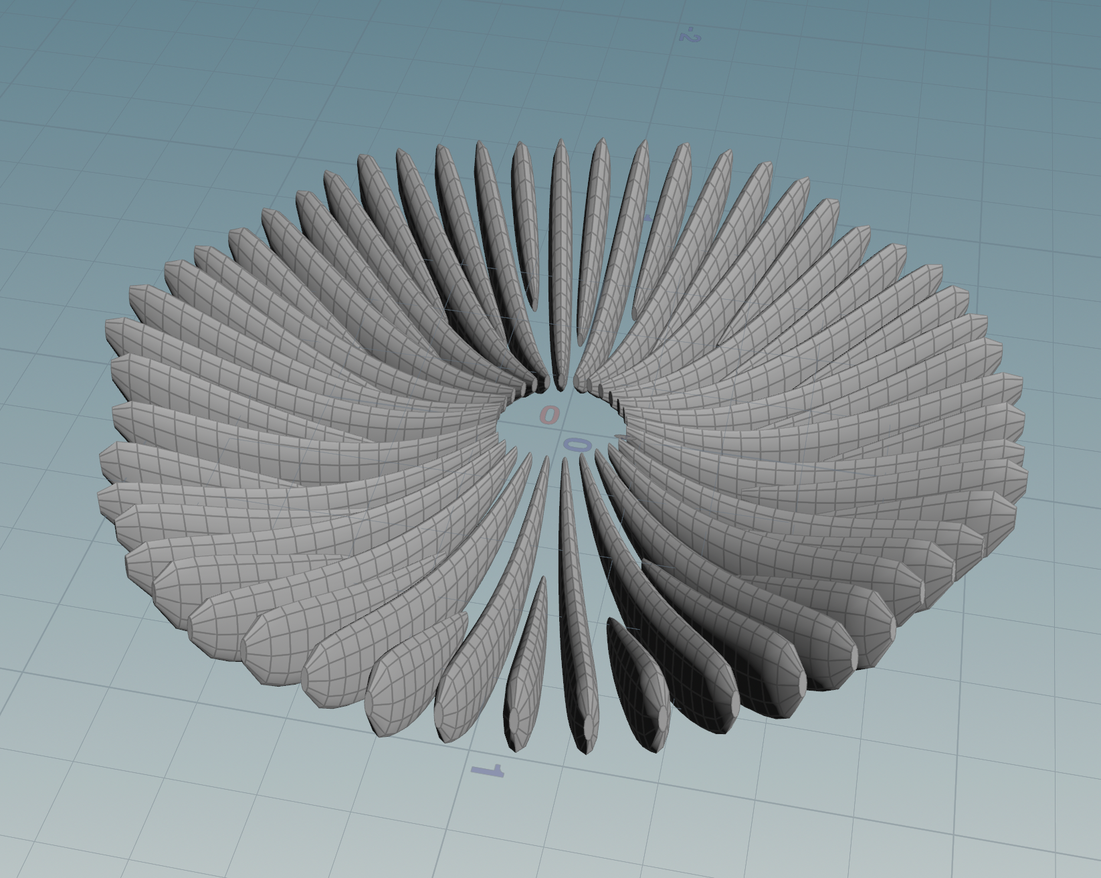Image resolution: width=1101 pixels, height=878 pixels.
Task: Click the red "0" axis label near center
Action: [x=548, y=414]
